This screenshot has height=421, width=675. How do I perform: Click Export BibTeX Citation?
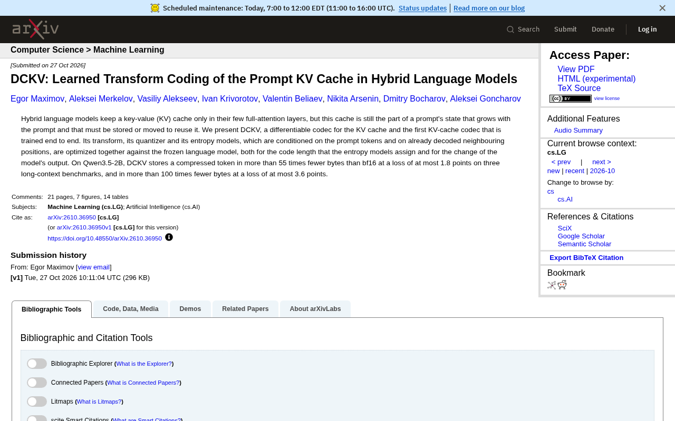tap(586, 258)
